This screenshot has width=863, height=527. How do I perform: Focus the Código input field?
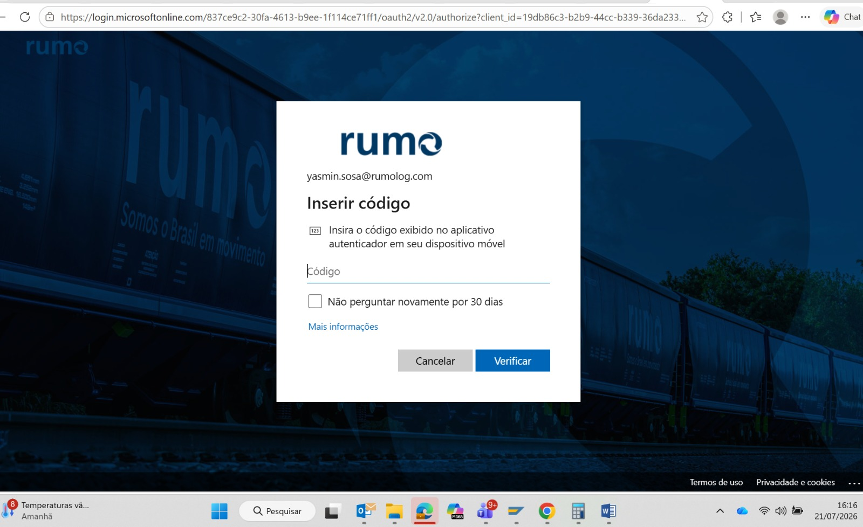(428, 271)
